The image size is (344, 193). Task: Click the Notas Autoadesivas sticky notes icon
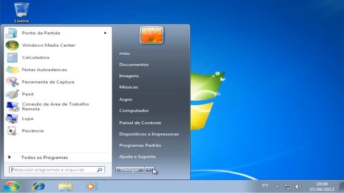pyautogui.click(x=12, y=70)
